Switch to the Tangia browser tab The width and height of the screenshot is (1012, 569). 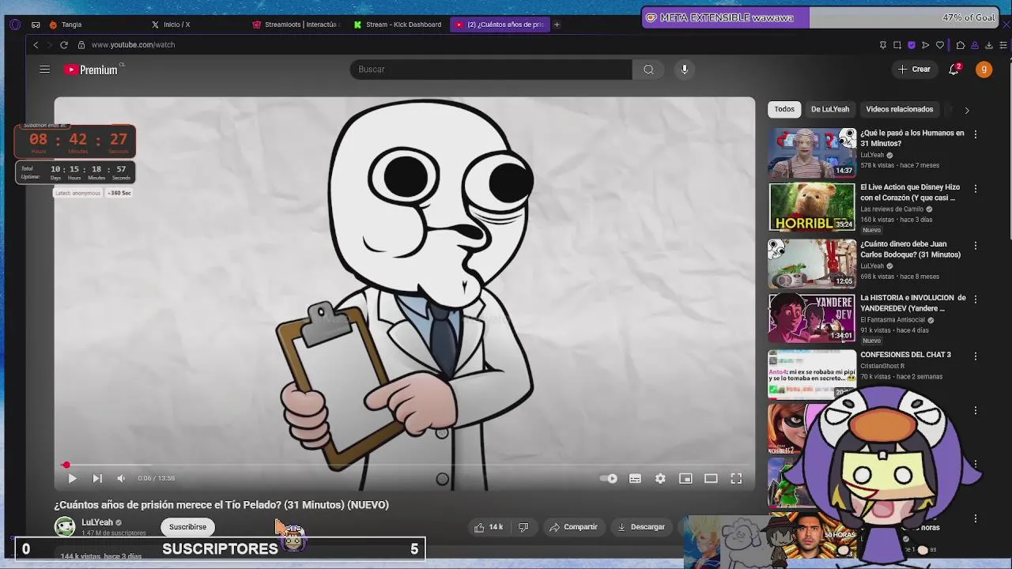tap(95, 24)
